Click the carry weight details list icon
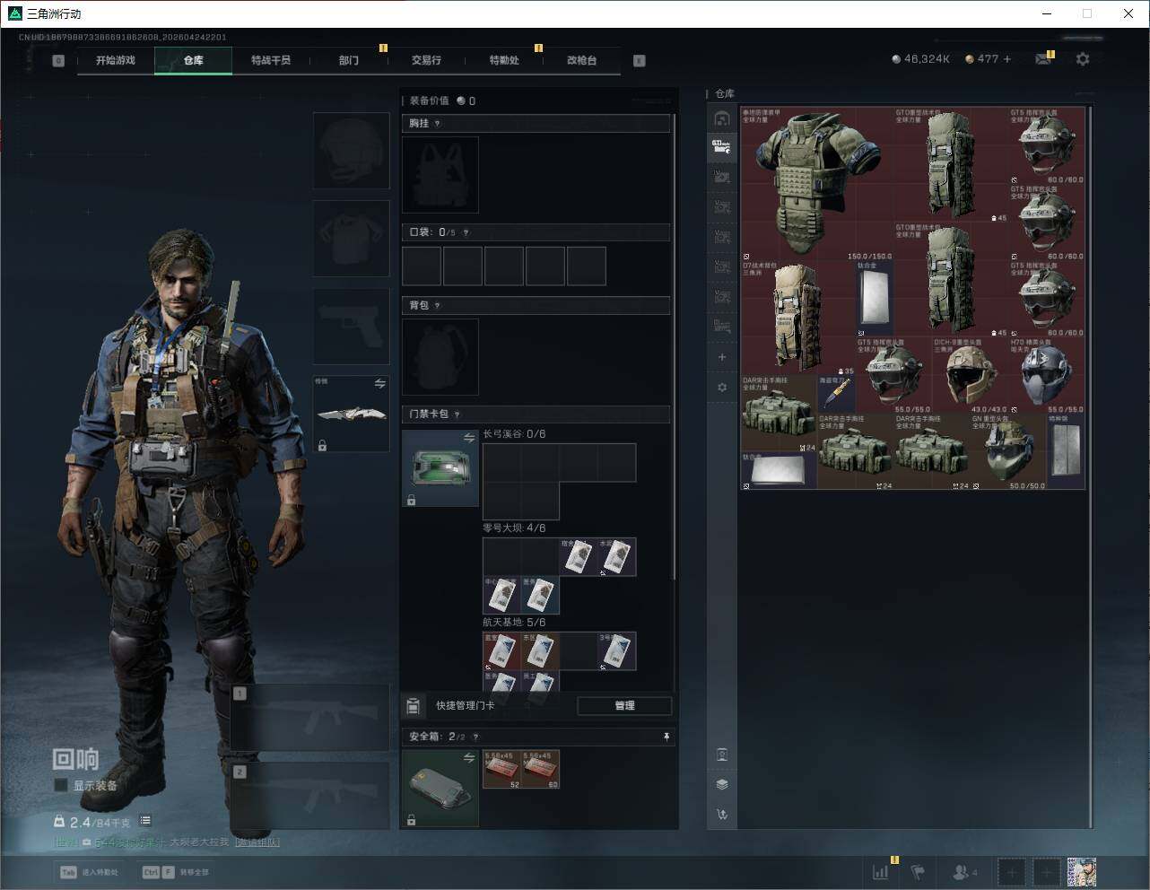 pyautogui.click(x=145, y=821)
